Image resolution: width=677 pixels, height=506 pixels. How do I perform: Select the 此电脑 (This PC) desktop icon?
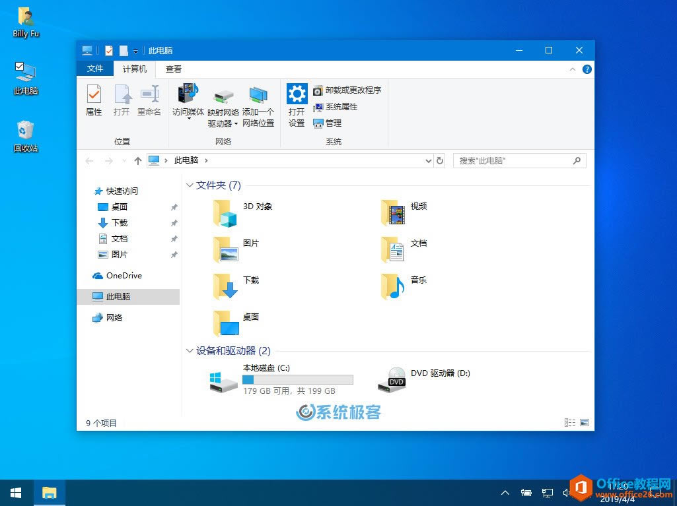[x=26, y=79]
